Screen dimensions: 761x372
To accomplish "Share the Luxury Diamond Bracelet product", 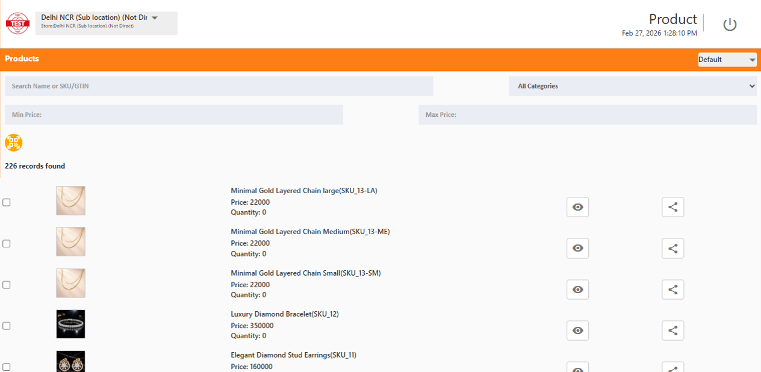I will (672, 330).
